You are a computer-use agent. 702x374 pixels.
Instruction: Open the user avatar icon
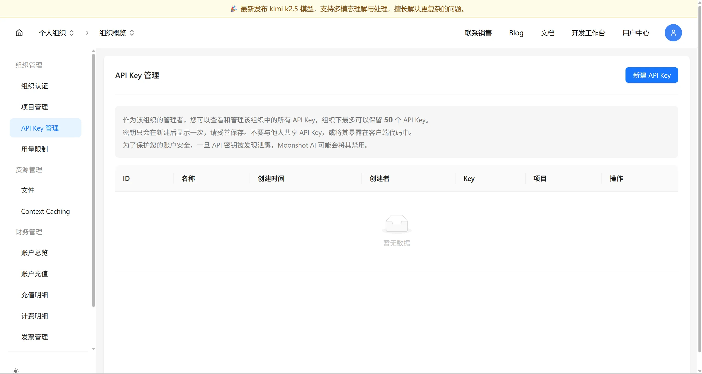(673, 33)
